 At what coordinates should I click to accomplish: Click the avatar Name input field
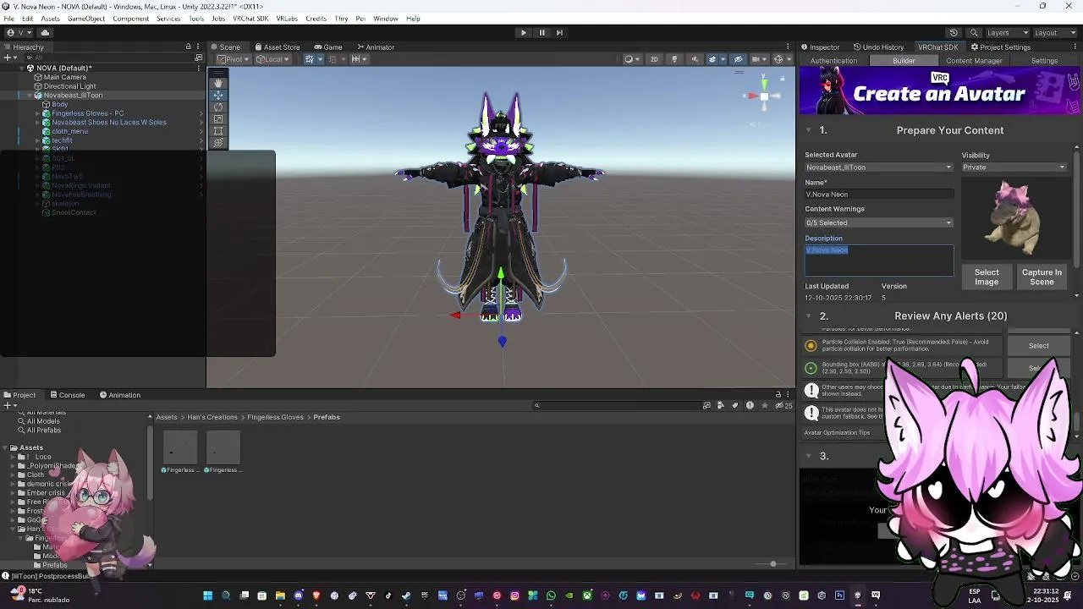click(879, 195)
